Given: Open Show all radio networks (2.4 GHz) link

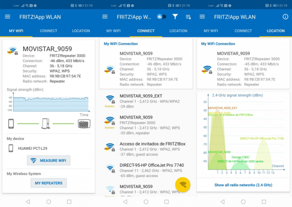Looking at the screenshot, I should coord(243,185).
